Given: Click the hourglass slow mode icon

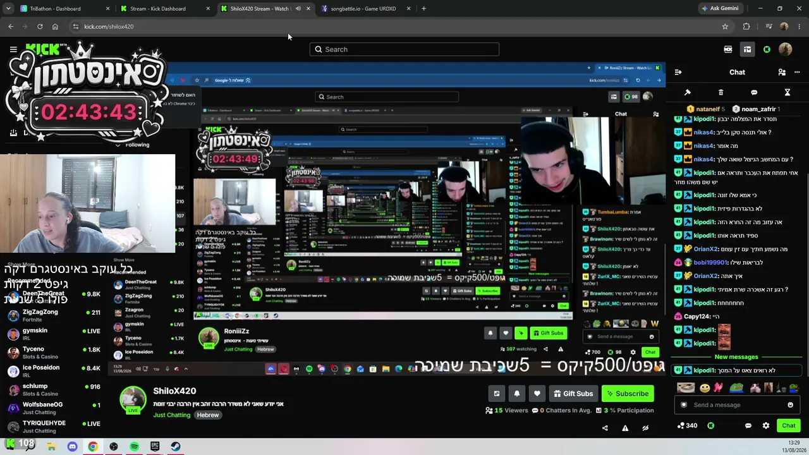Looking at the screenshot, I should pyautogui.click(x=788, y=93).
